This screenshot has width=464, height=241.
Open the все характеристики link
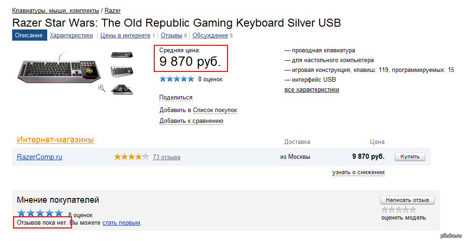point(312,90)
